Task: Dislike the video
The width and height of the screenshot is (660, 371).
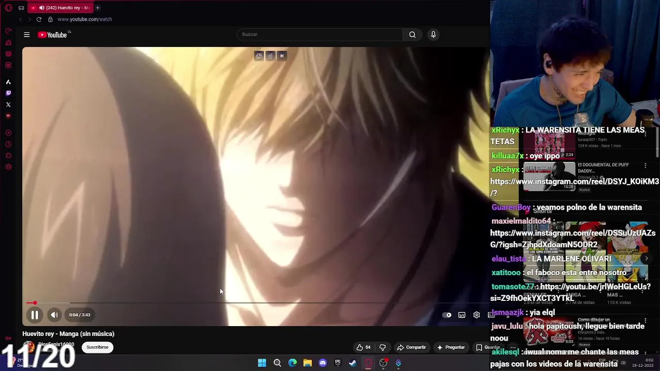Action: click(383, 347)
